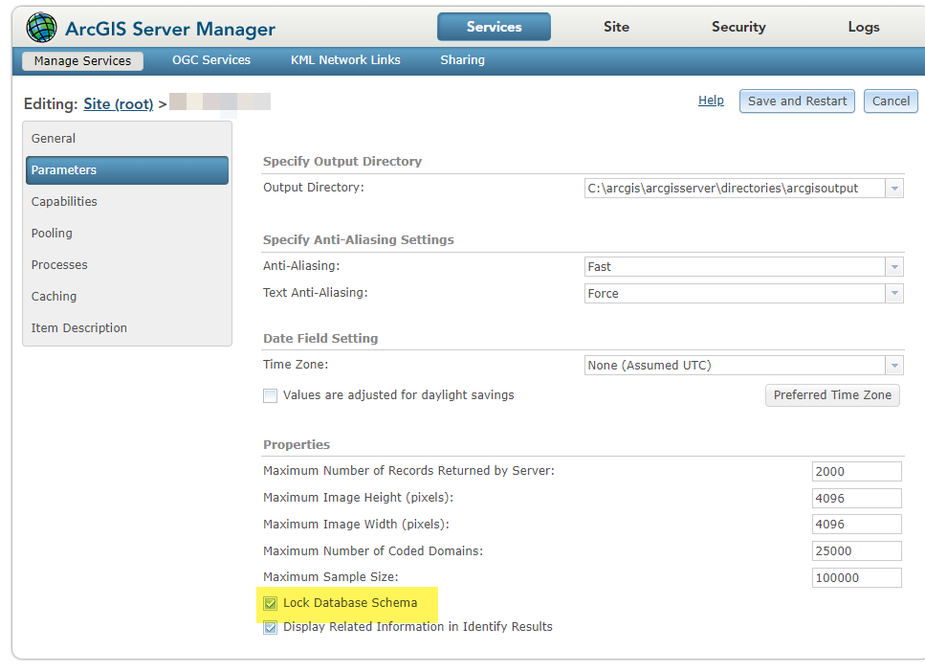Change the Text Anti-Aliasing option
This screenshot has width=925, height=672.
click(894, 293)
